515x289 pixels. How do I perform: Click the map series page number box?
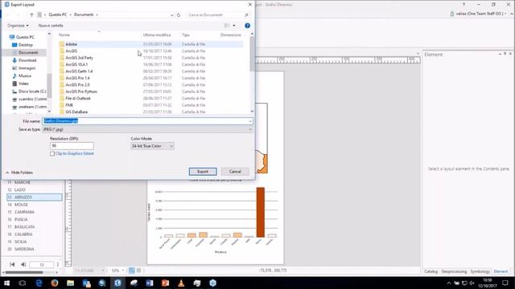click(42, 264)
